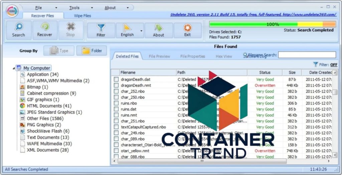Open the File menu
342x175 pixels.
(x=38, y=8)
